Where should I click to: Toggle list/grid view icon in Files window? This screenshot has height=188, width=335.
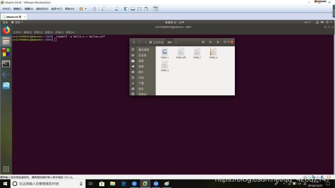coord(210,42)
